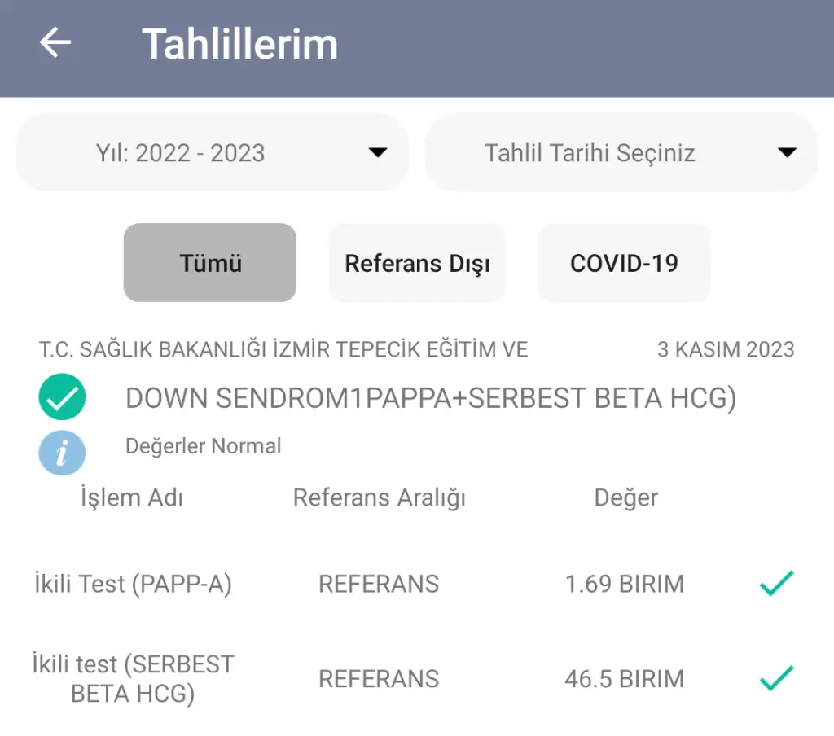Open the Yıl 2022 - 2023 dropdown
This screenshot has height=736, width=834.
212,153
